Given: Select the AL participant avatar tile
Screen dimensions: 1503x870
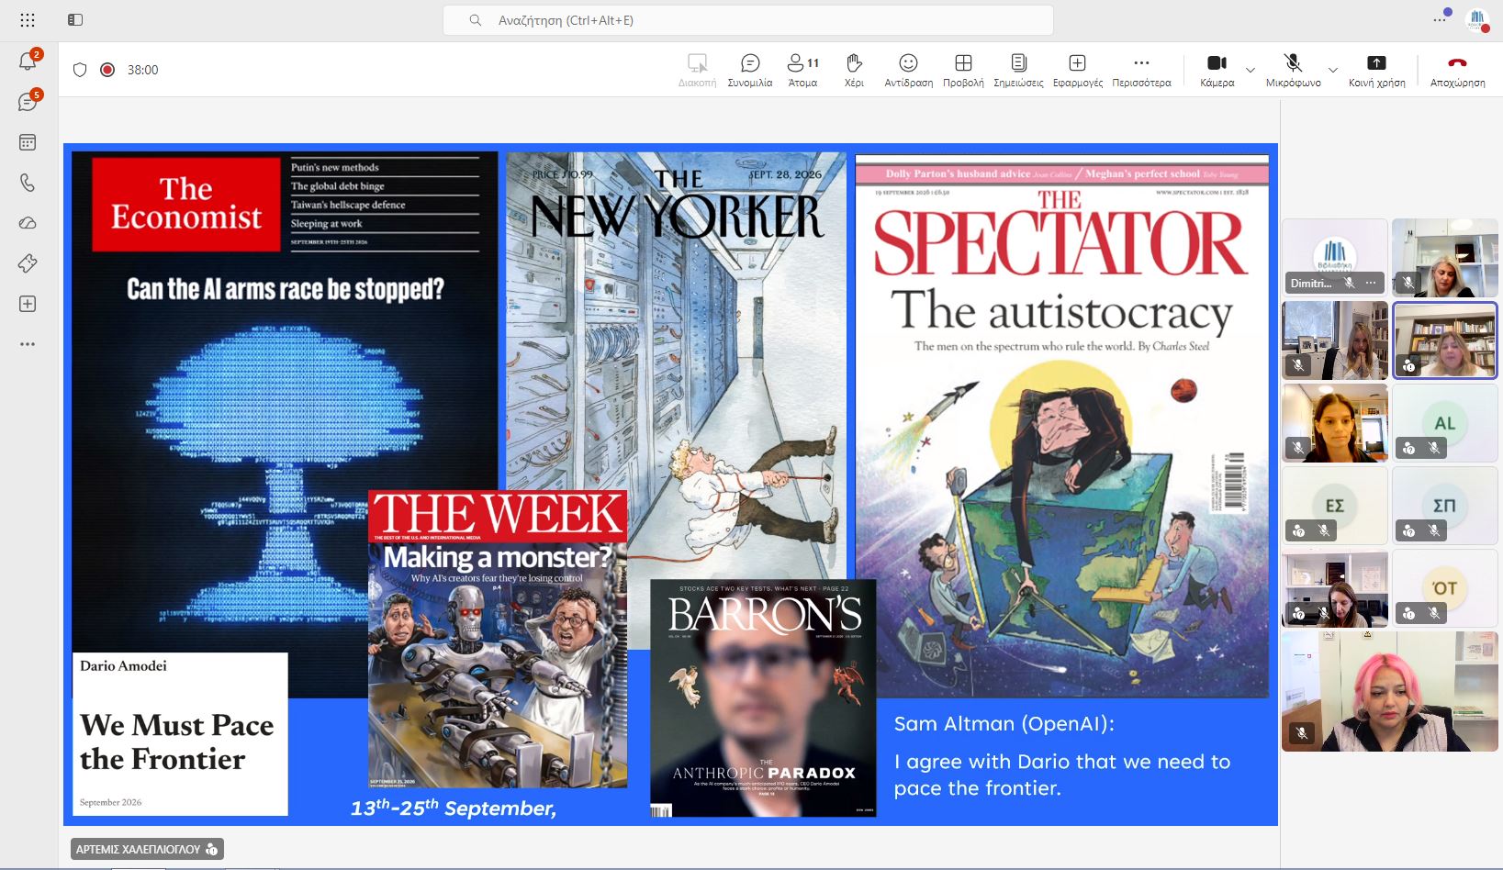Looking at the screenshot, I should pos(1444,423).
